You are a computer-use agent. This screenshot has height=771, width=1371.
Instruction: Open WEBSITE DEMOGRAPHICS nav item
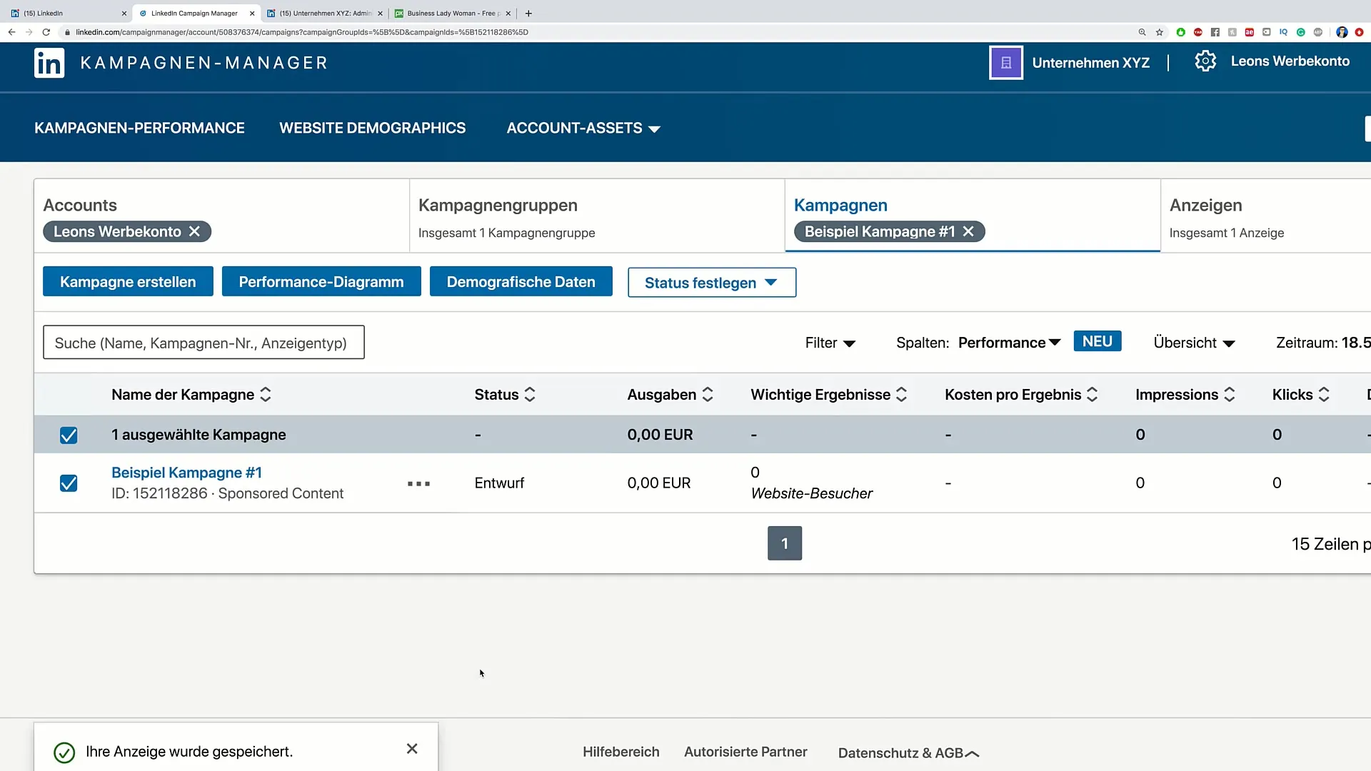pyautogui.click(x=372, y=128)
